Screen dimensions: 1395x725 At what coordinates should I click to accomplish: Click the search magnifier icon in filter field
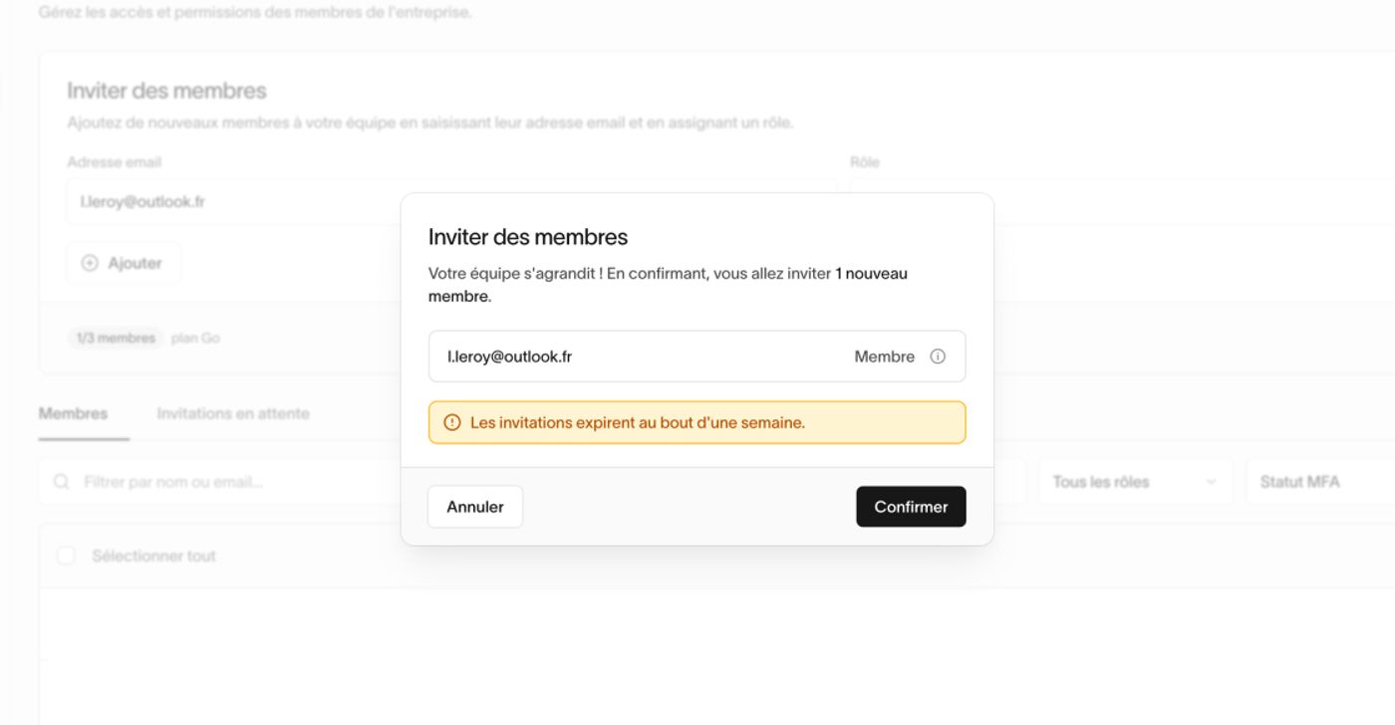62,482
